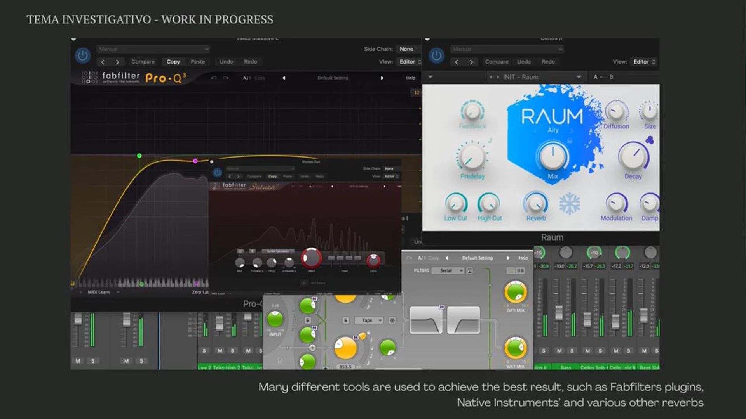
Task: Open the Manual preset dropdown in Pro-Q 3
Action: click(153, 49)
